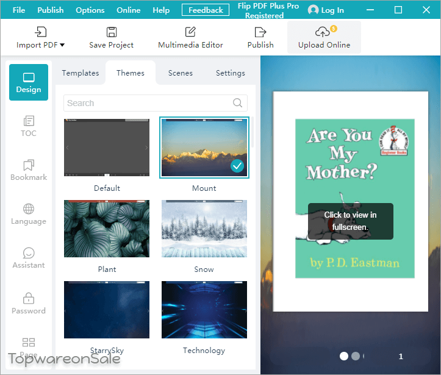Select the Design sidebar panel

click(x=29, y=82)
